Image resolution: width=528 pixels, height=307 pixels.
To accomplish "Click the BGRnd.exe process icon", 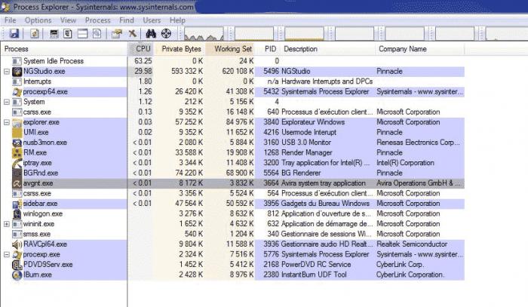I will [x=17, y=173].
